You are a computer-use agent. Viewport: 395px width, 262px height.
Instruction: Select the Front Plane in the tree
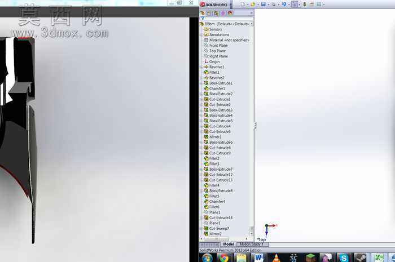click(x=216, y=46)
